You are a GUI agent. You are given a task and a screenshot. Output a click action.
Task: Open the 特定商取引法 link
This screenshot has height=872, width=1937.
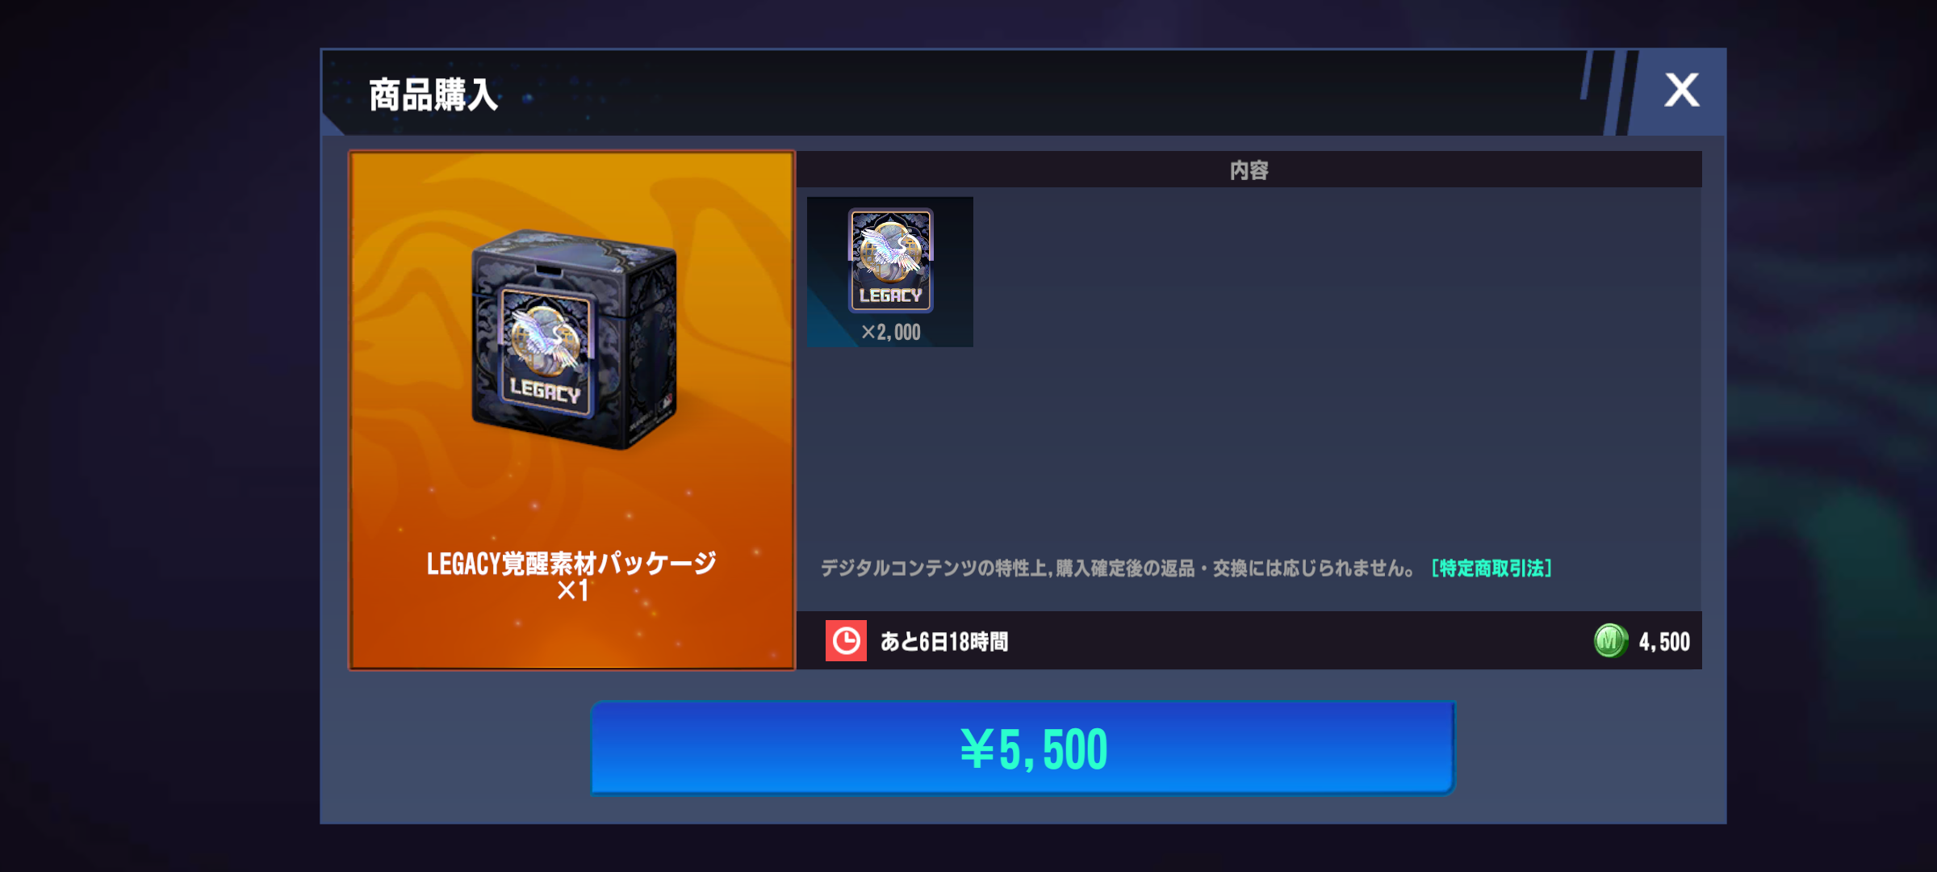(1491, 568)
